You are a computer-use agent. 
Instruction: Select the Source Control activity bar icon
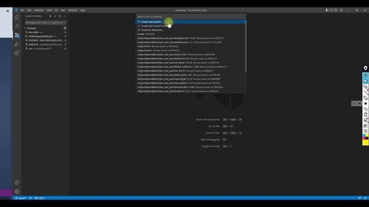(x=17, y=35)
